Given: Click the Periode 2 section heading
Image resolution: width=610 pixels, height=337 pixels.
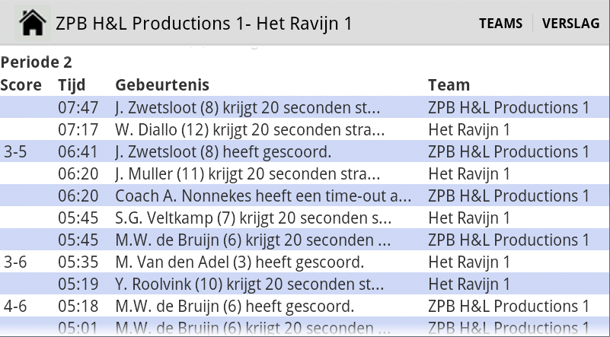Looking at the screenshot, I should point(37,62).
